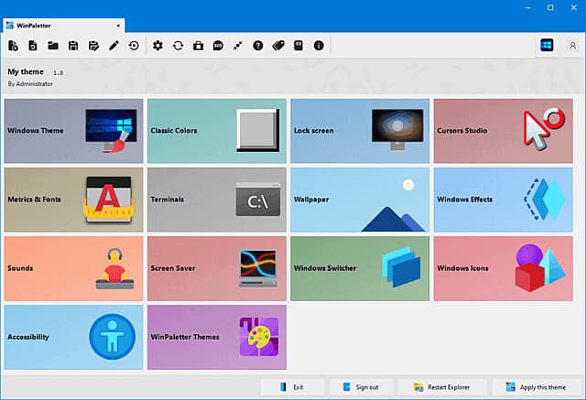Save the theme using the floppy disk icon
The width and height of the screenshot is (586, 400).
pos(73,46)
